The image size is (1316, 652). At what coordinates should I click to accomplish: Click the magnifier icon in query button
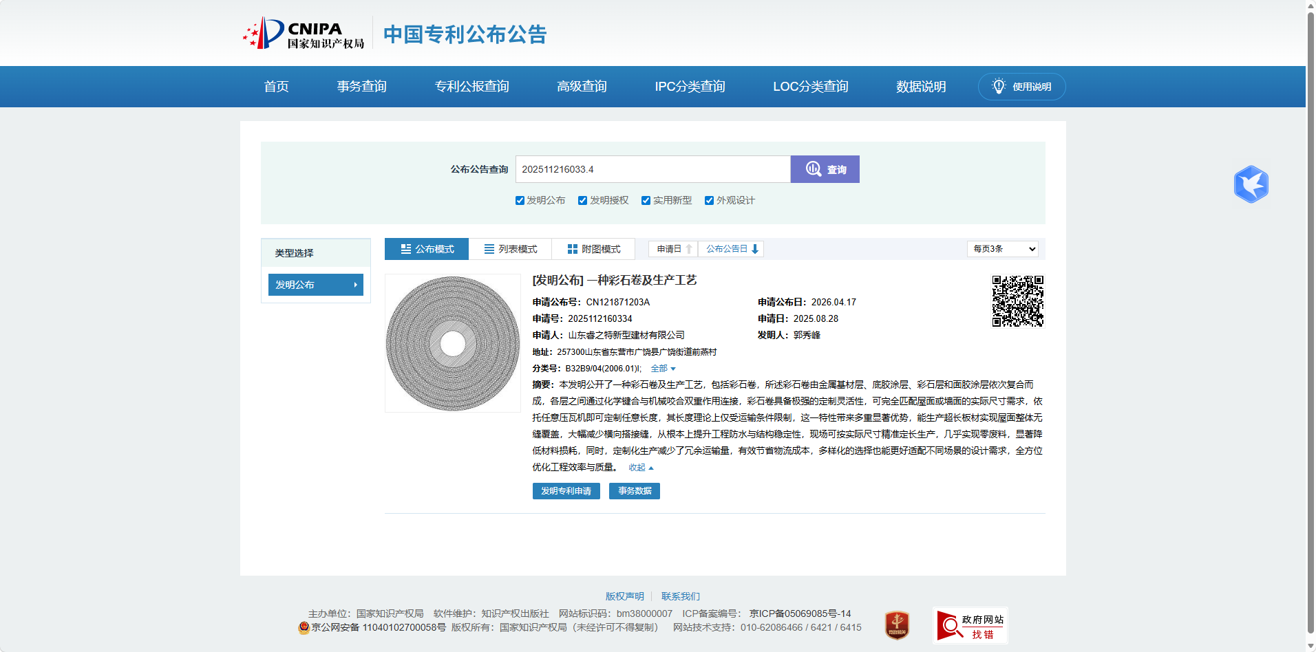[814, 169]
